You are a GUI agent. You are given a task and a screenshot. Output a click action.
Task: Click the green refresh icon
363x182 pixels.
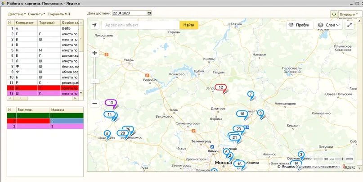[x=334, y=14]
